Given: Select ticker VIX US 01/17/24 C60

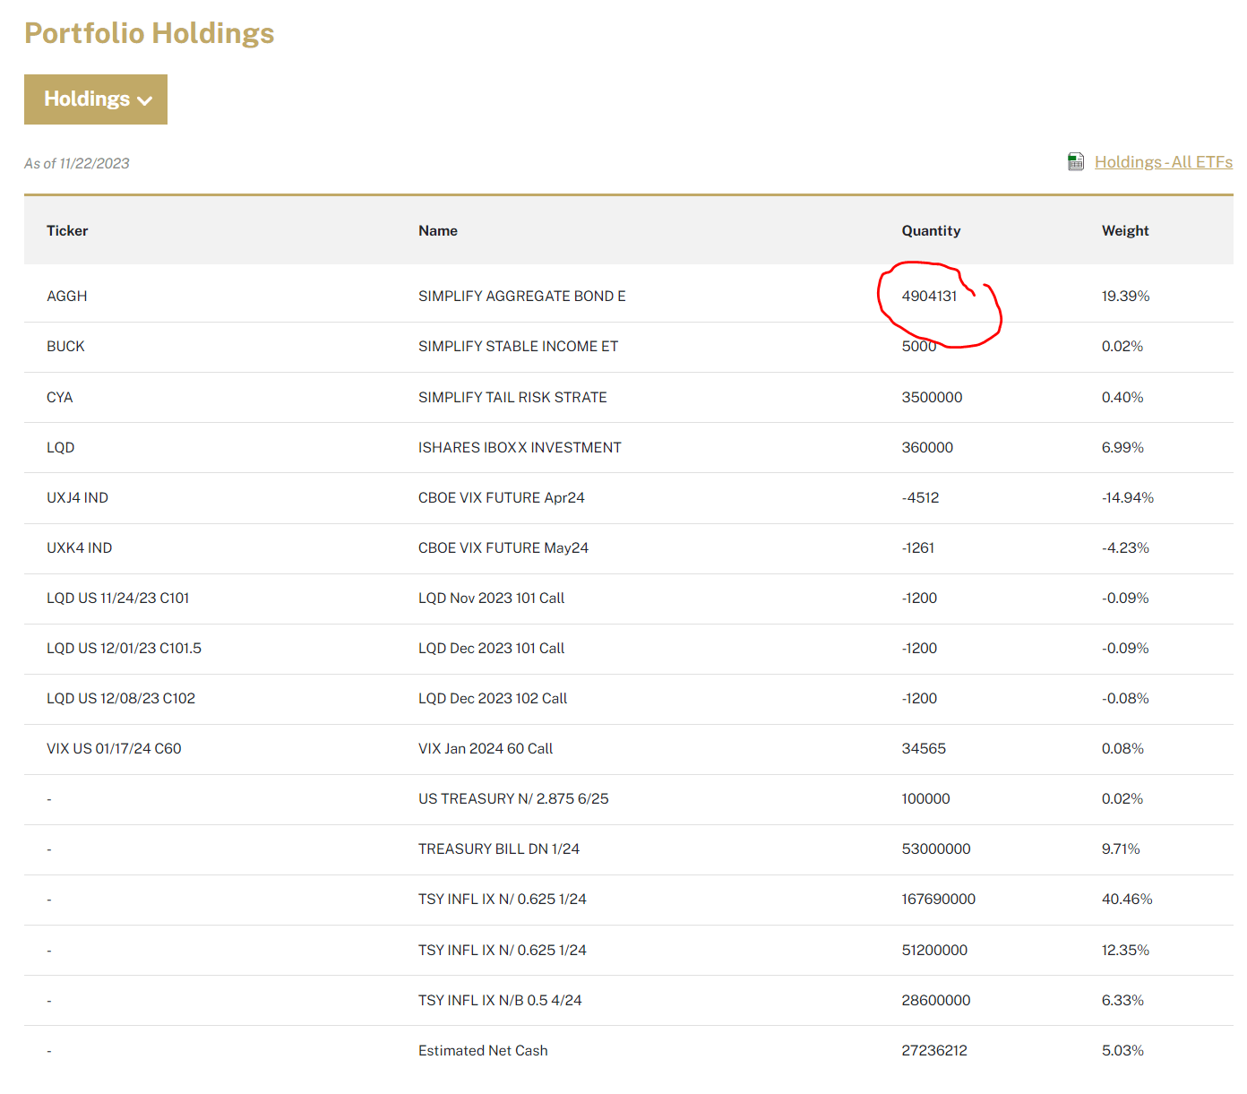Looking at the screenshot, I should click(x=114, y=748).
